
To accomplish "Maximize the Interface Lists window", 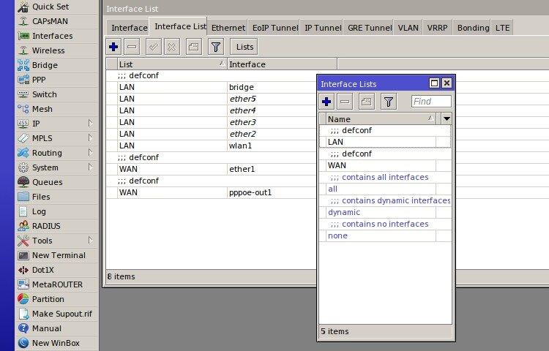I will coord(434,83).
